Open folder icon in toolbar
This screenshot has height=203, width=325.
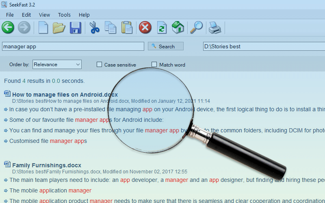(59, 27)
